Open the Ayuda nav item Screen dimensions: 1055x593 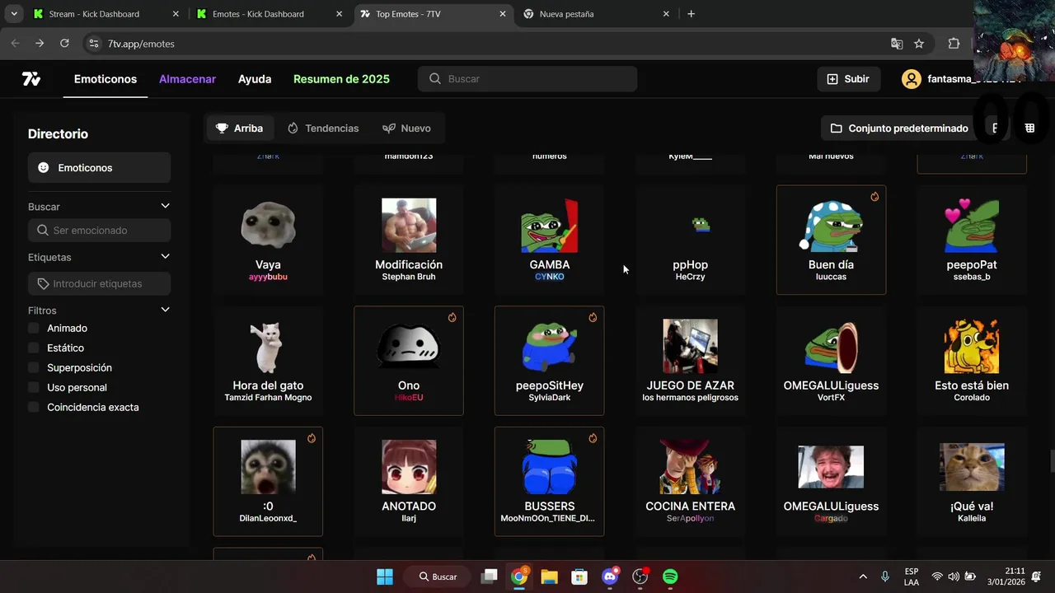(x=255, y=79)
